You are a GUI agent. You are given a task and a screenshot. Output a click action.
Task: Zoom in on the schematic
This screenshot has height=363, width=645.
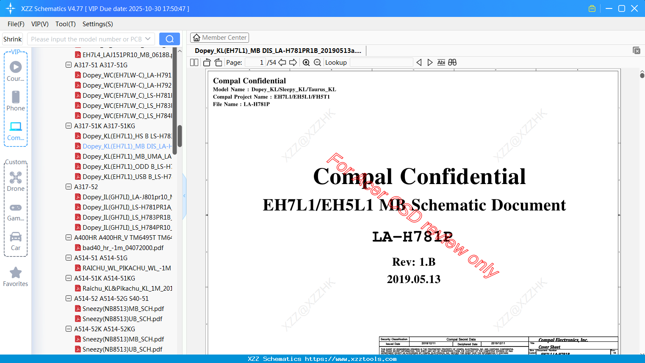pos(306,63)
